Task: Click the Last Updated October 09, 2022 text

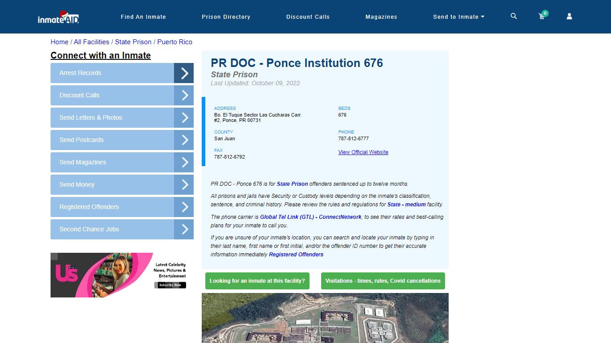Action: (255, 83)
